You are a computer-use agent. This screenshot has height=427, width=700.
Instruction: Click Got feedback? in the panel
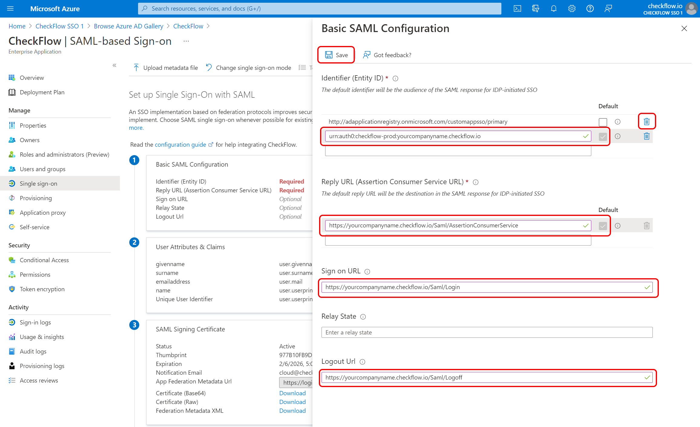click(387, 55)
